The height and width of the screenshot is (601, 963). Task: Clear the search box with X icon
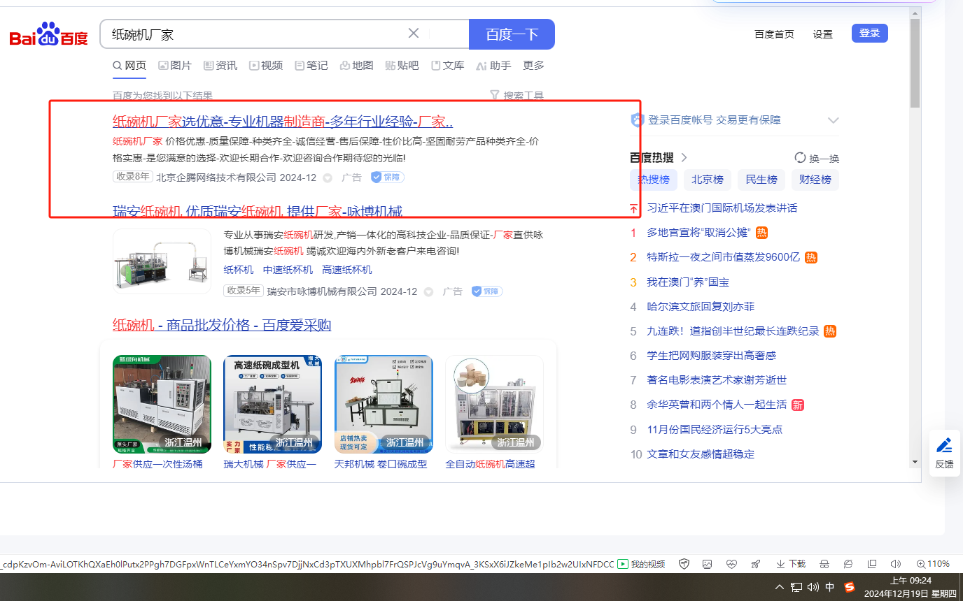pos(414,34)
